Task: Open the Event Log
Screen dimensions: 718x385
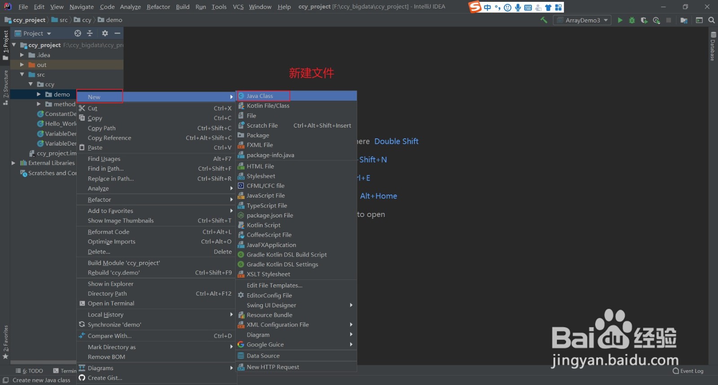Action: point(688,371)
